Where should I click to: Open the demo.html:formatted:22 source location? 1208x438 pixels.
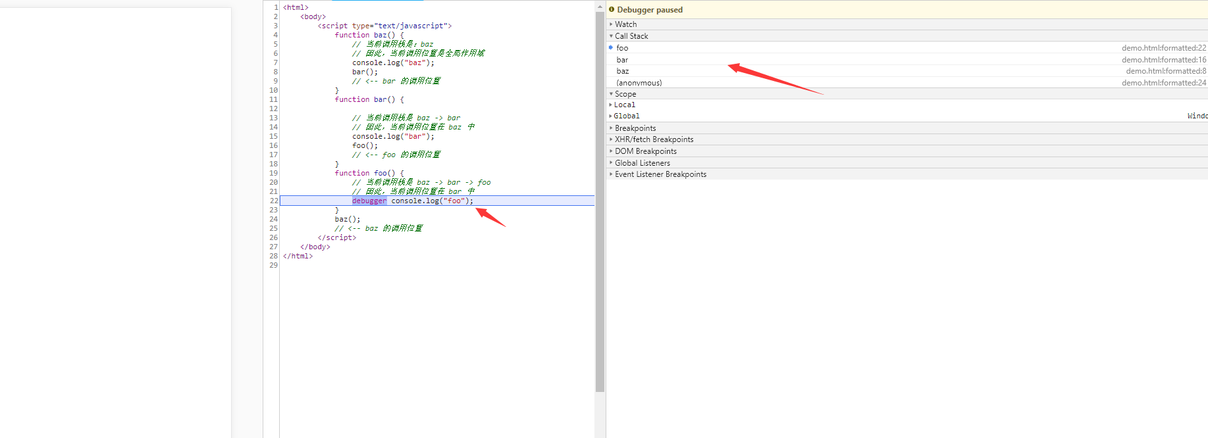pyautogui.click(x=1164, y=48)
